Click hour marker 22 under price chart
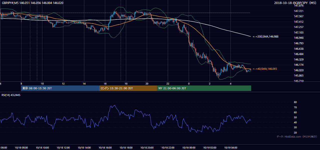 click(168, 83)
